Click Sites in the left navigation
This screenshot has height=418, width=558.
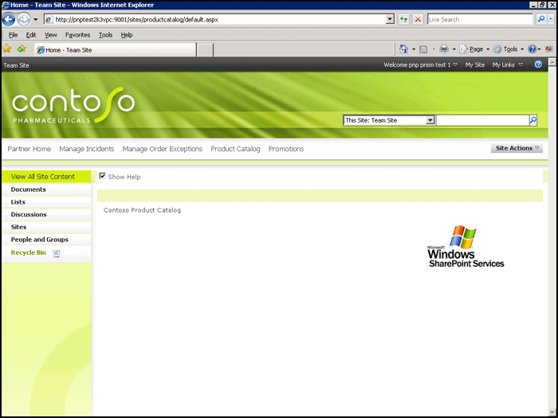pos(18,227)
